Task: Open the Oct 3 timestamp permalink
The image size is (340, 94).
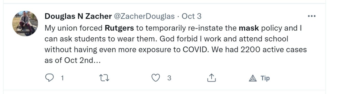Action: [x=192, y=16]
